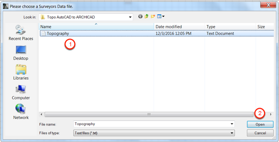The height and width of the screenshot is (142, 279).
Task: Cancel the file selection dialog
Action: 260,133
